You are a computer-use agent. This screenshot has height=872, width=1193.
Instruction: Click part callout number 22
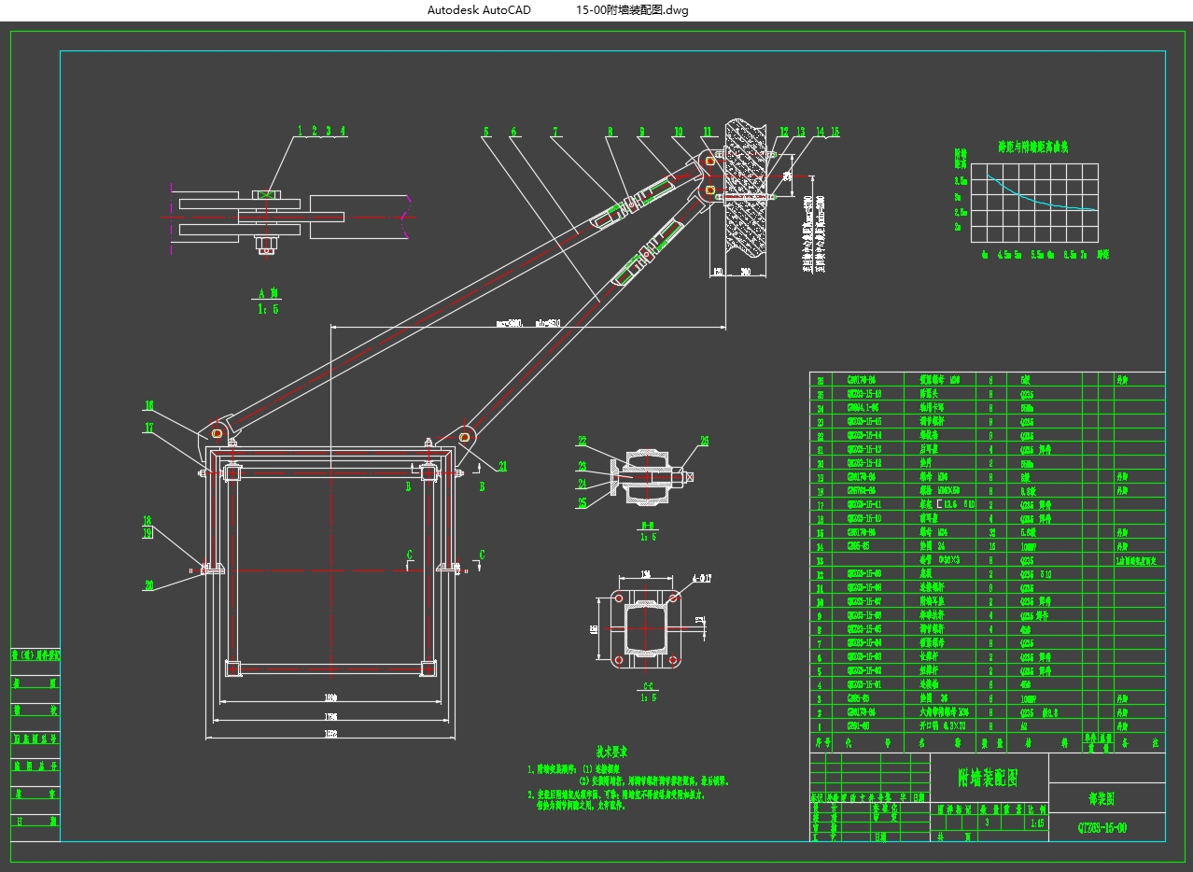coord(581,442)
